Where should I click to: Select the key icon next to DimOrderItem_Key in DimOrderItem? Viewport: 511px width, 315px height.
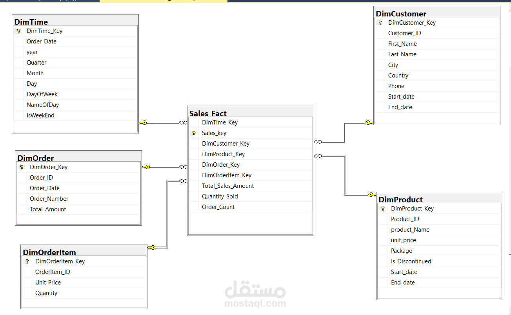tap(27, 261)
